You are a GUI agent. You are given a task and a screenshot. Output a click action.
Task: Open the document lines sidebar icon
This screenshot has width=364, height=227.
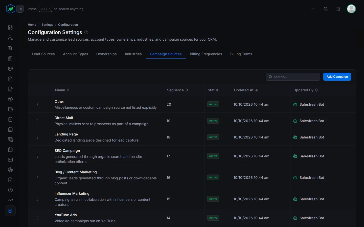[x=10, y=79]
